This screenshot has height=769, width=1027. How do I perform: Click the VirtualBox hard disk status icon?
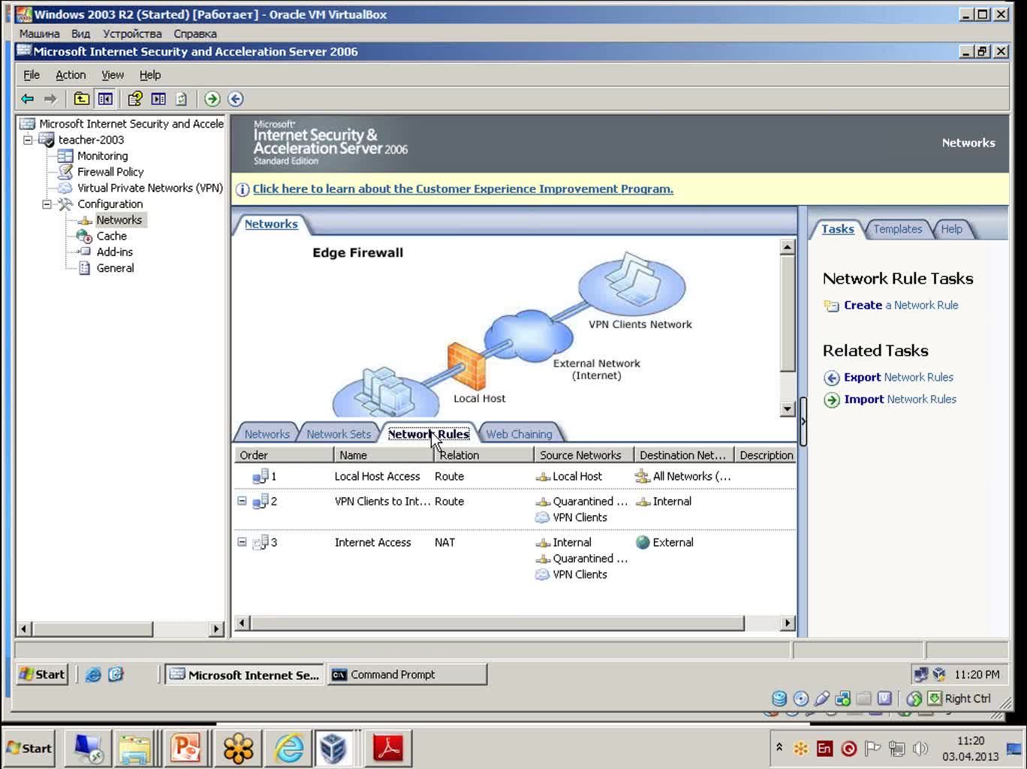[779, 698]
